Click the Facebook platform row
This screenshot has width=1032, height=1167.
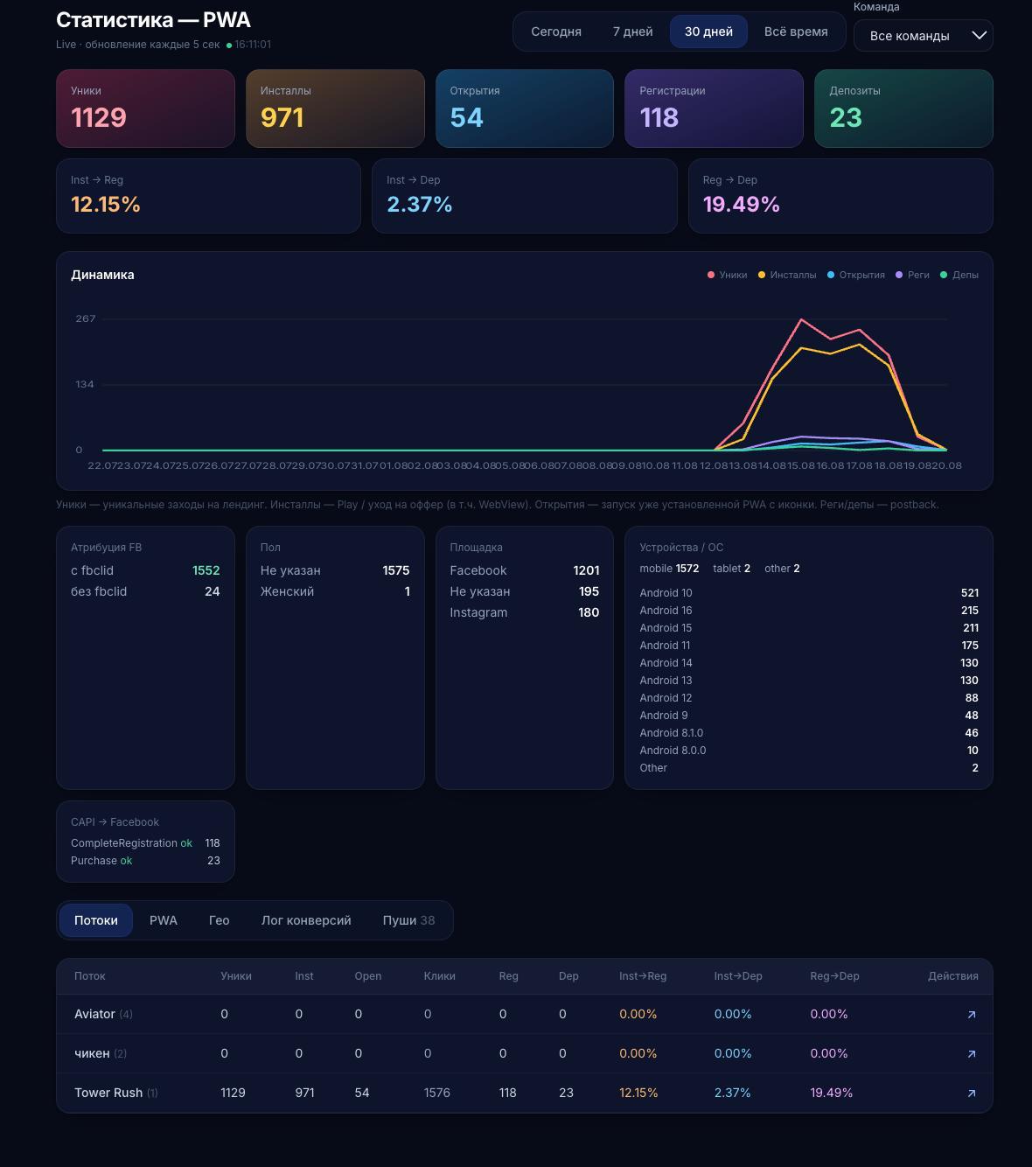(x=525, y=570)
